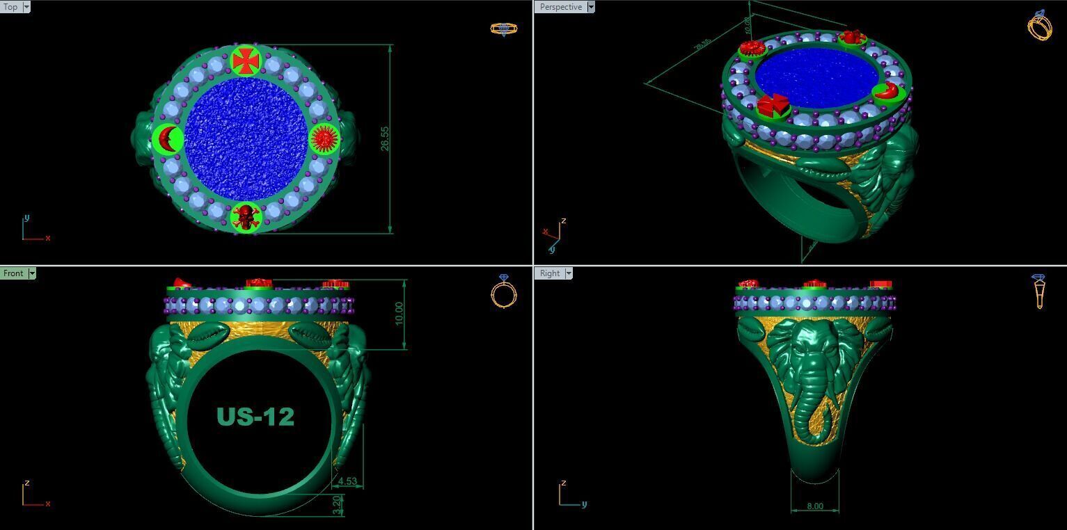Click the 4.53 dimension text in Front view
The image size is (1067, 530).
tap(347, 481)
